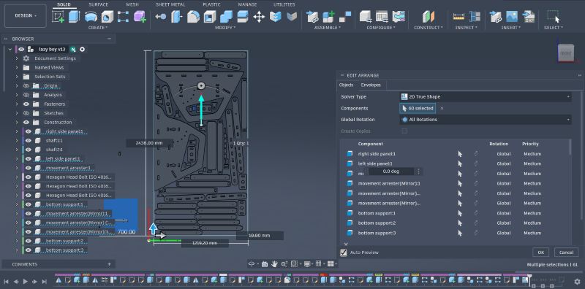The image size is (585, 289).
Task: Open the INSPECT menu
Action: [x=466, y=28]
